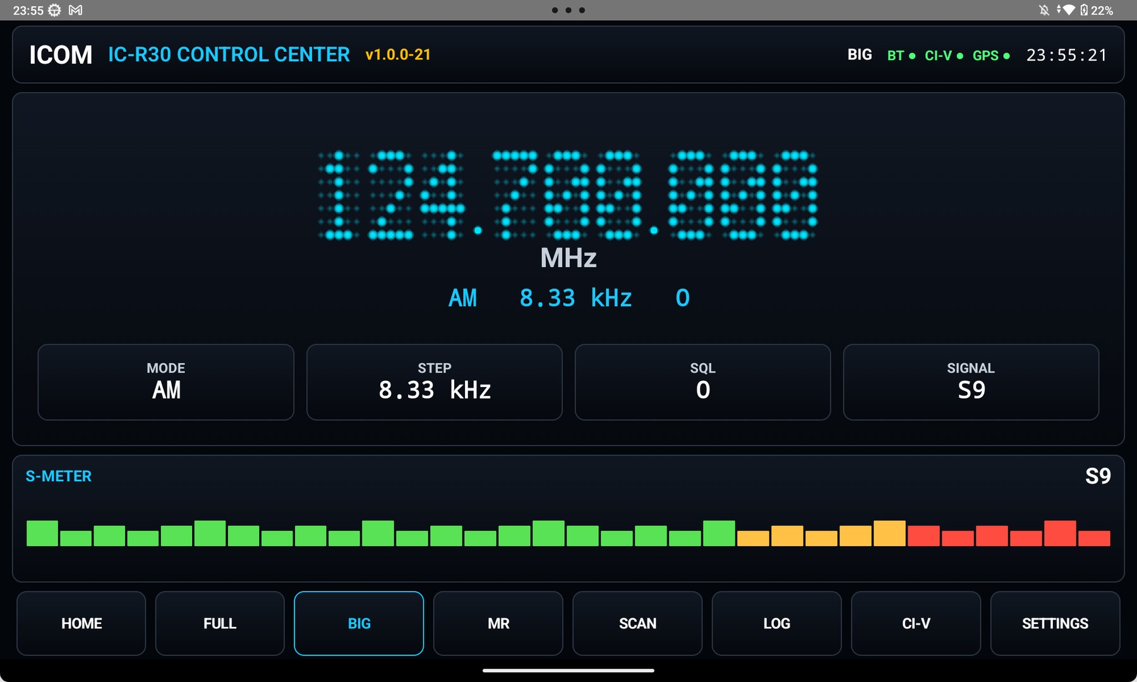Tap the MODE AM card
The image size is (1137, 682).
(x=166, y=382)
